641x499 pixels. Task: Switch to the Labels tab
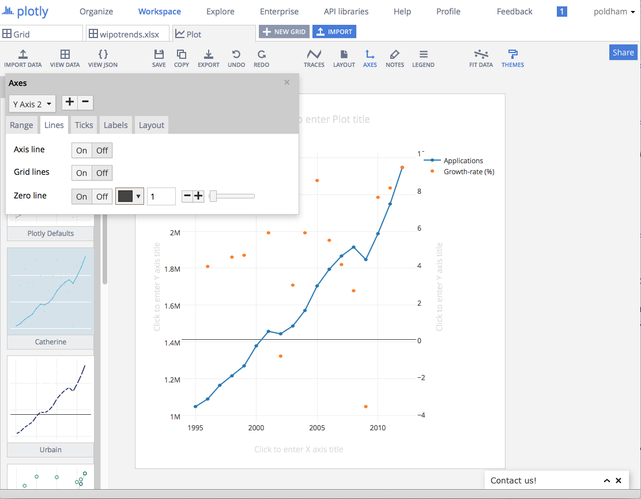pyautogui.click(x=116, y=125)
